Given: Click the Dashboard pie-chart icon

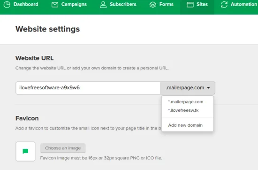Looking at the screenshot, I should click(7, 4).
